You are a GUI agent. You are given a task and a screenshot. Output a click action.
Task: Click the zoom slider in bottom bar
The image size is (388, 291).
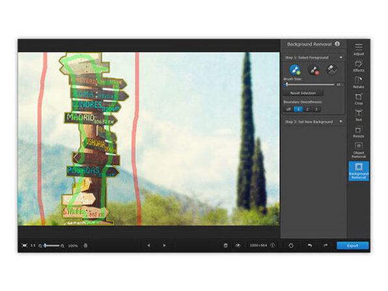pos(51,245)
